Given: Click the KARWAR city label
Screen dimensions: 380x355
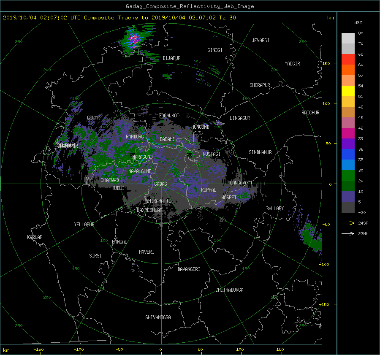Looking at the screenshot, I should point(35,237).
